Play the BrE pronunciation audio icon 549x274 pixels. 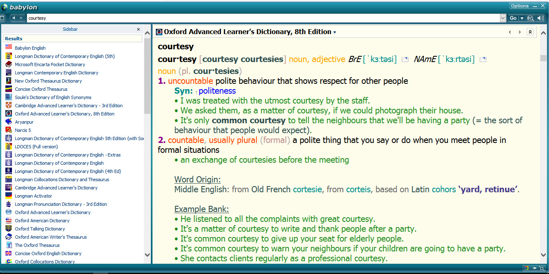pos(405,60)
